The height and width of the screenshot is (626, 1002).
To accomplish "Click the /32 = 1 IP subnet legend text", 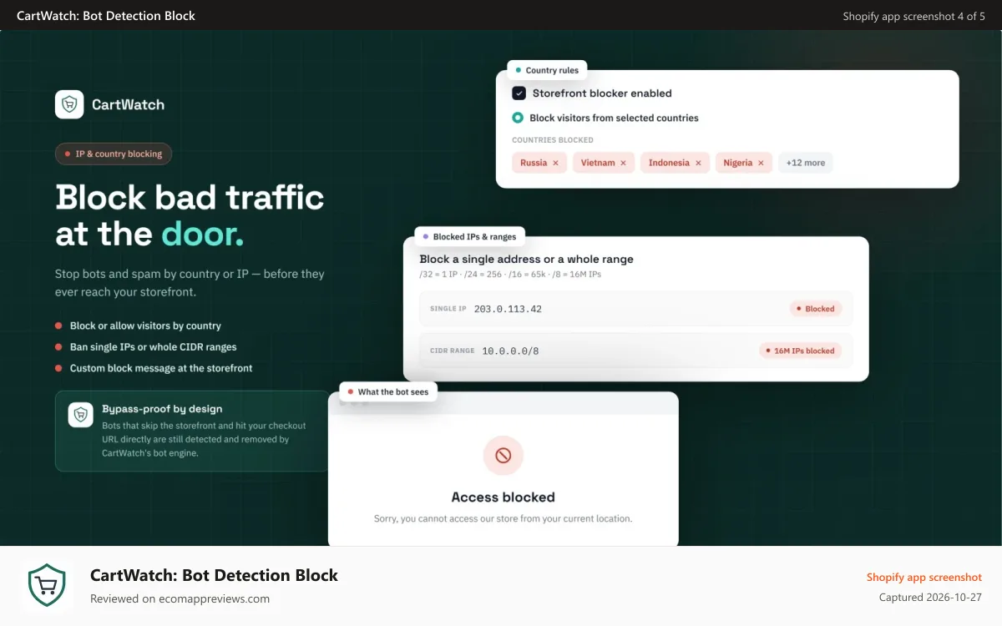I will [x=509, y=274].
